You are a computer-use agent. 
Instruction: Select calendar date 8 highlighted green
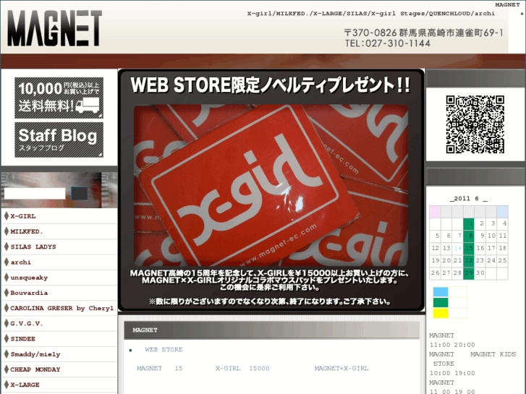(x=469, y=236)
